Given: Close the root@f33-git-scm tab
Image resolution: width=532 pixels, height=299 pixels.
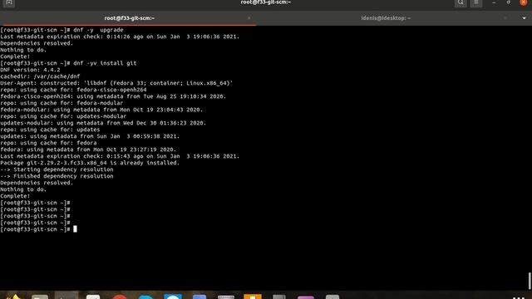Looking at the screenshot, I should [x=249, y=18].
